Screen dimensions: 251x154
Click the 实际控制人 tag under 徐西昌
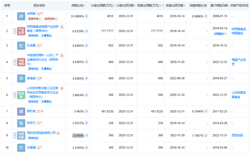click(x=51, y=19)
